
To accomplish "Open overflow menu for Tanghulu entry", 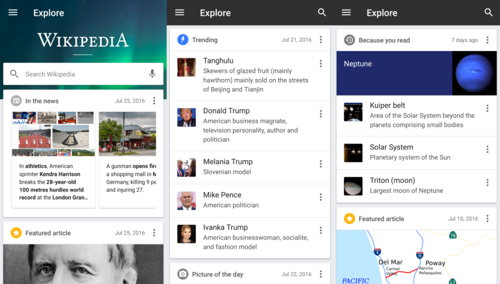I will (x=321, y=64).
